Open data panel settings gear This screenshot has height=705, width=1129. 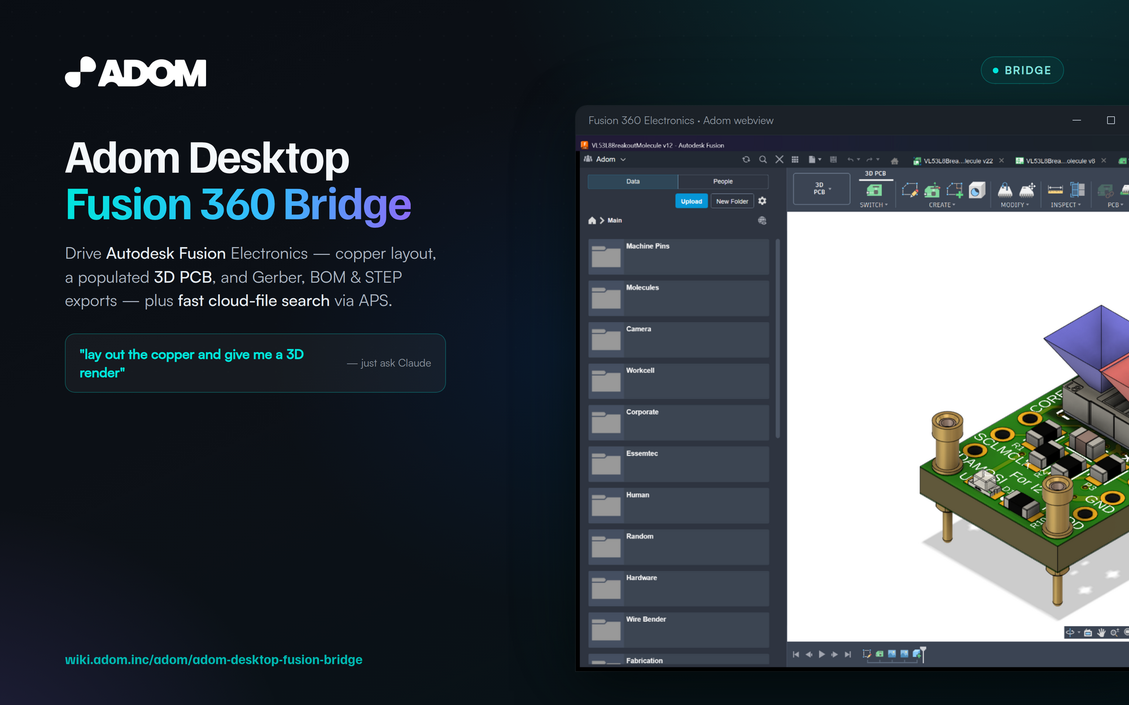coord(763,201)
